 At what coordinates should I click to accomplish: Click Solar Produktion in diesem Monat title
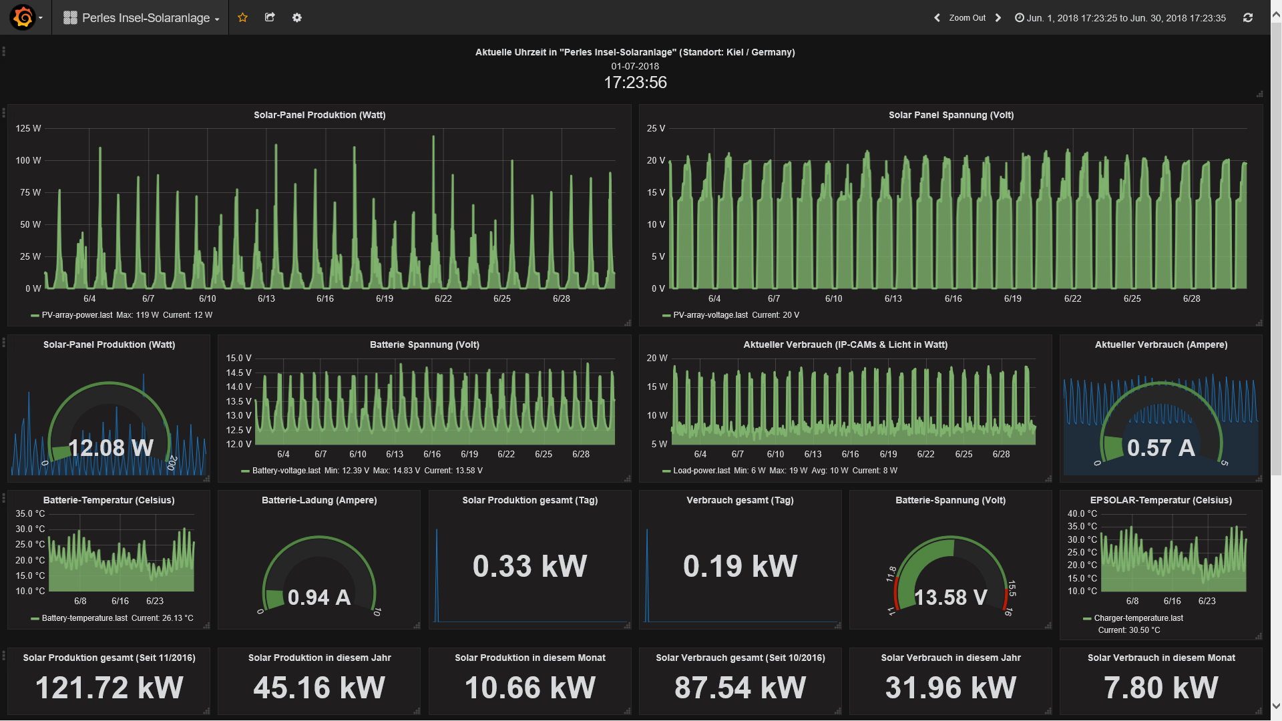click(x=529, y=658)
